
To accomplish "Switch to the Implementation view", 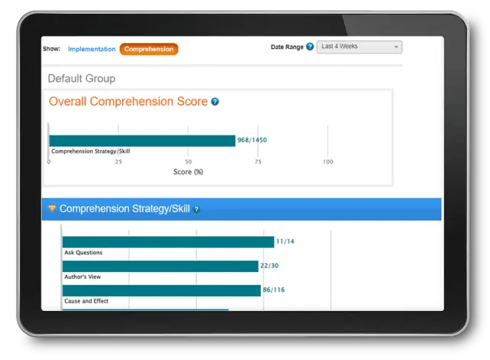I will point(91,49).
